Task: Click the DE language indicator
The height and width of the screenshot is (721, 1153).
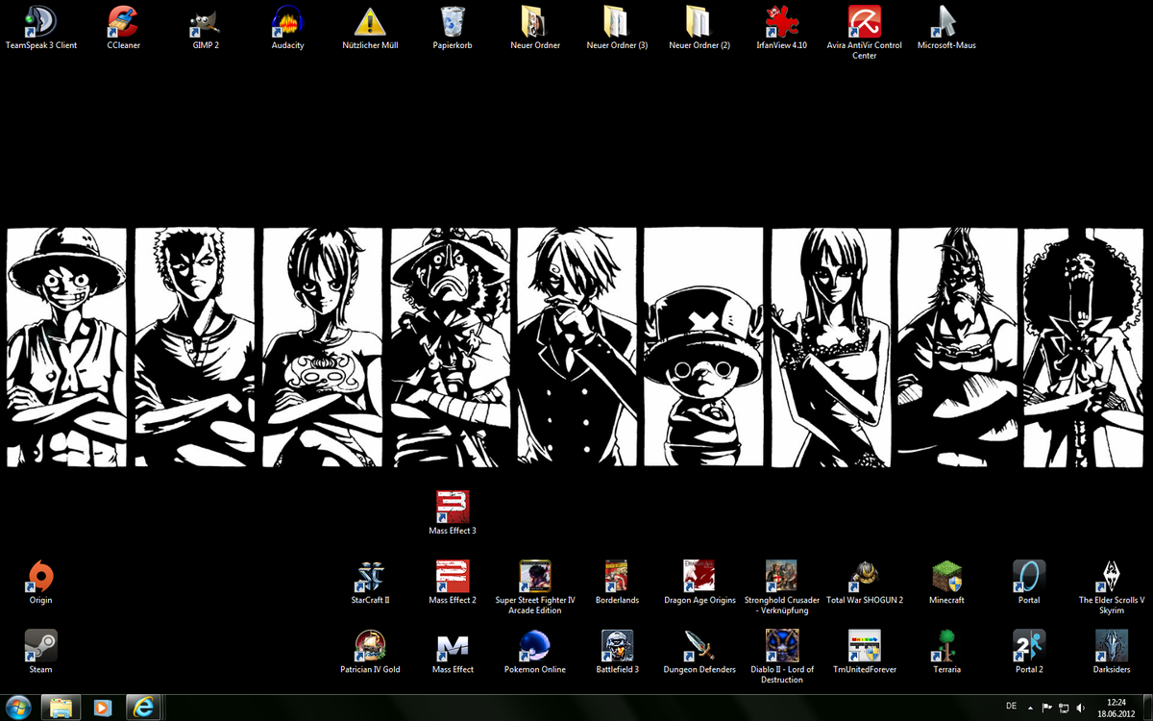Action: 1011,706
